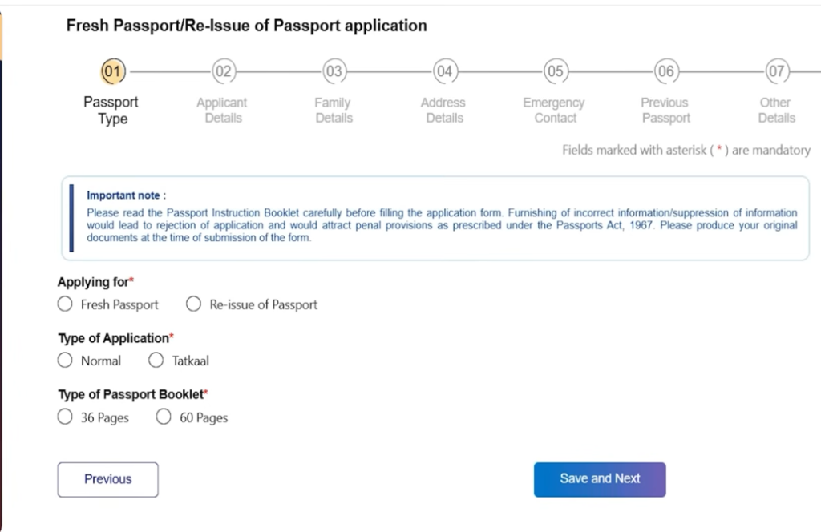Choose Re-issue of Passport option
Screen dimensions: 821x532
[193, 304]
